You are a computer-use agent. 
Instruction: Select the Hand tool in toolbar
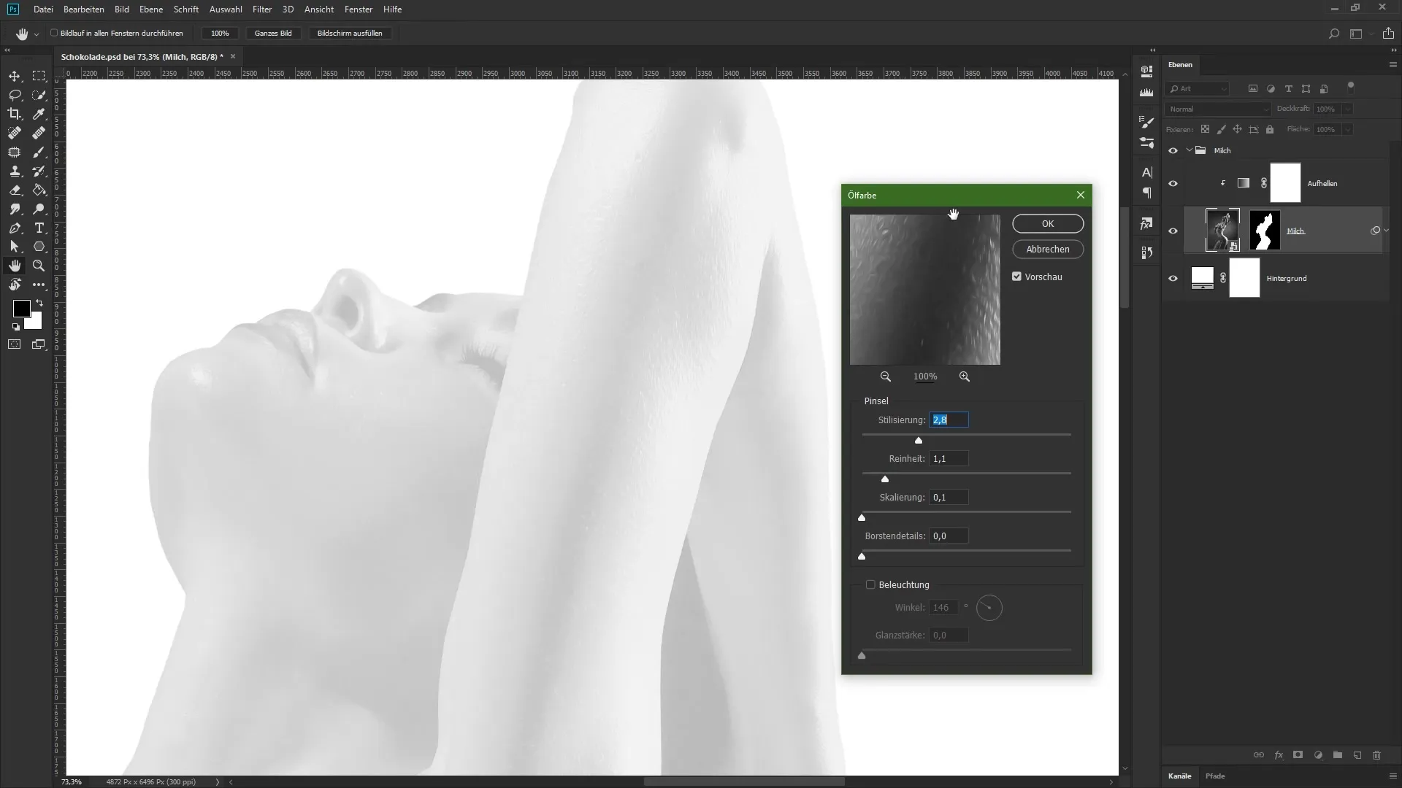click(x=15, y=266)
